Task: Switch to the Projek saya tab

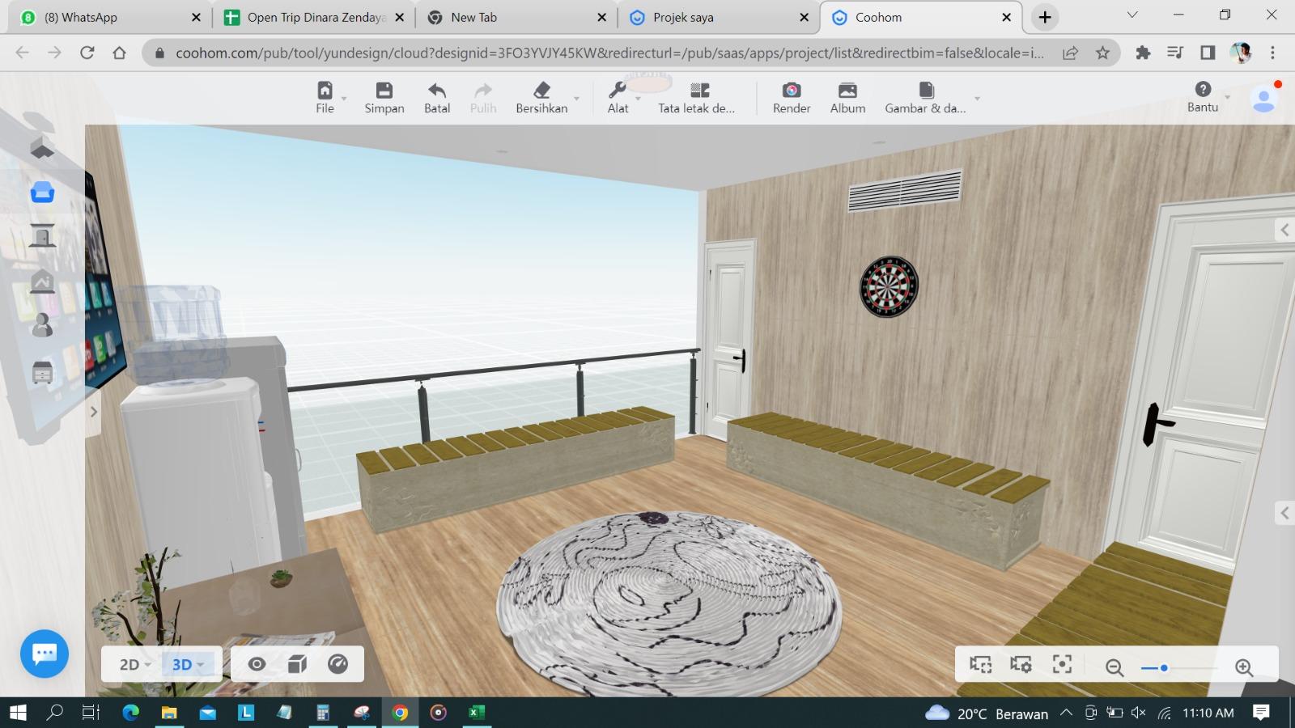Action: (x=720, y=17)
